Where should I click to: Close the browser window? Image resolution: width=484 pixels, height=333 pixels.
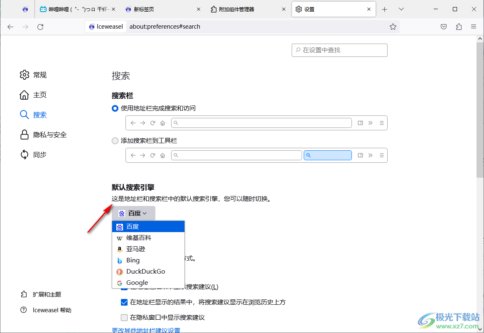474,9
